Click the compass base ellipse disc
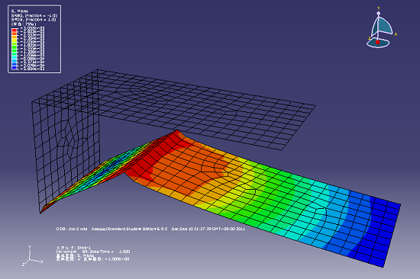The height and width of the screenshot is (279, 420). 378,43
